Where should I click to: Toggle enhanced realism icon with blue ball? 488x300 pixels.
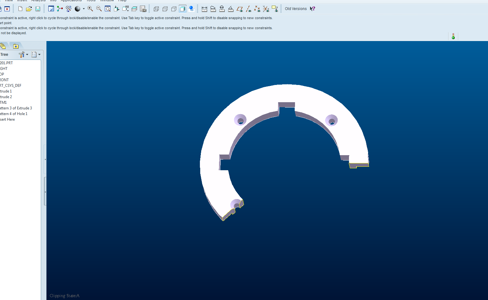191,9
